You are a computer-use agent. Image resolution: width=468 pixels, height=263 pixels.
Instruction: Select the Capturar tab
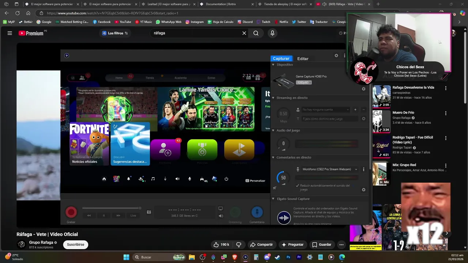[x=281, y=58]
